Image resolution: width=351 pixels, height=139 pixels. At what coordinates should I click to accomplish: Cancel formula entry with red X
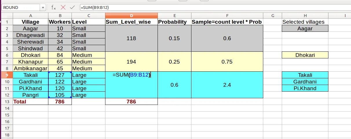63,8
